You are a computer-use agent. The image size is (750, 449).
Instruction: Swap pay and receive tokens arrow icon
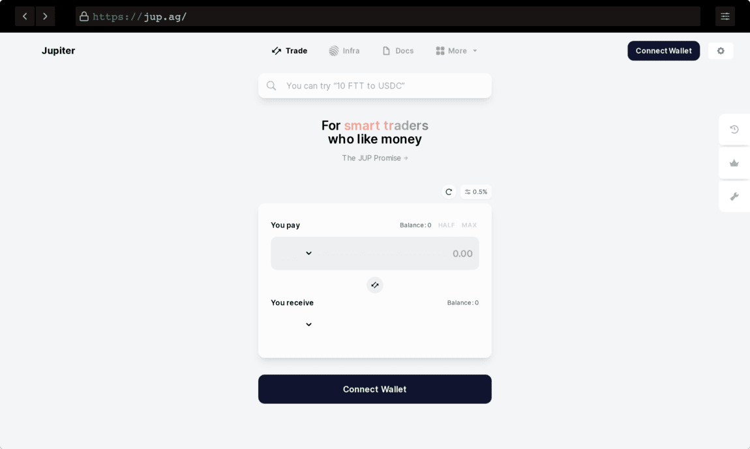pos(374,285)
